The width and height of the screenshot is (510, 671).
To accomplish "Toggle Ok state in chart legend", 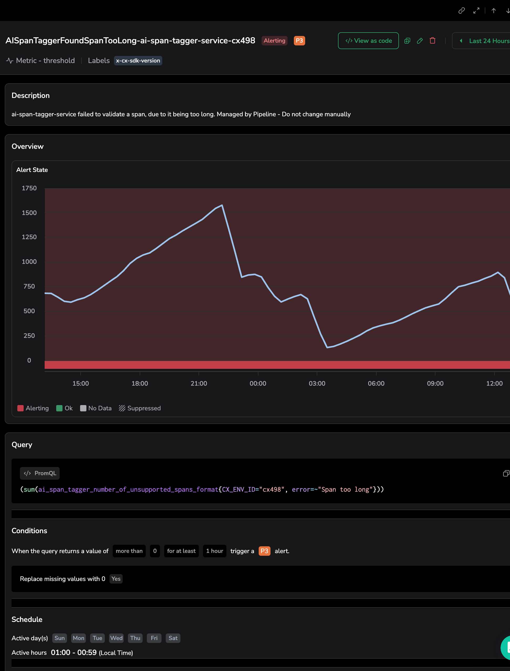I will 64,408.
